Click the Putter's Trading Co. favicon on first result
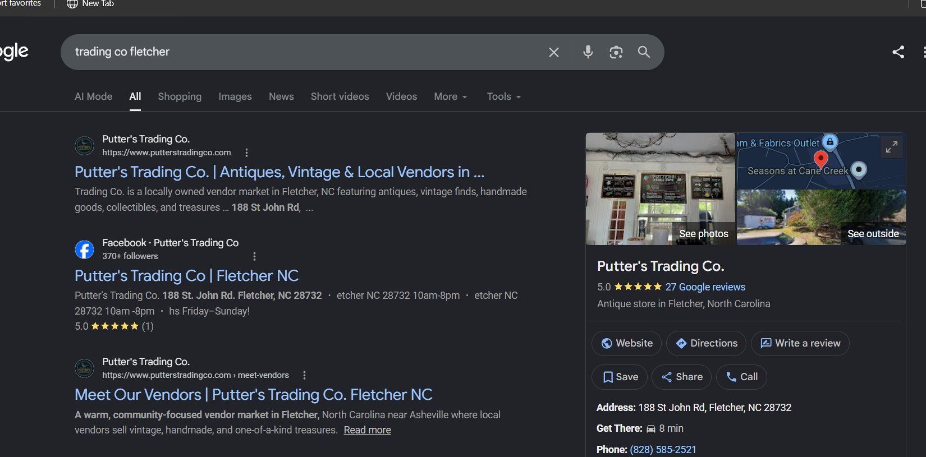The height and width of the screenshot is (457, 926). (85, 145)
